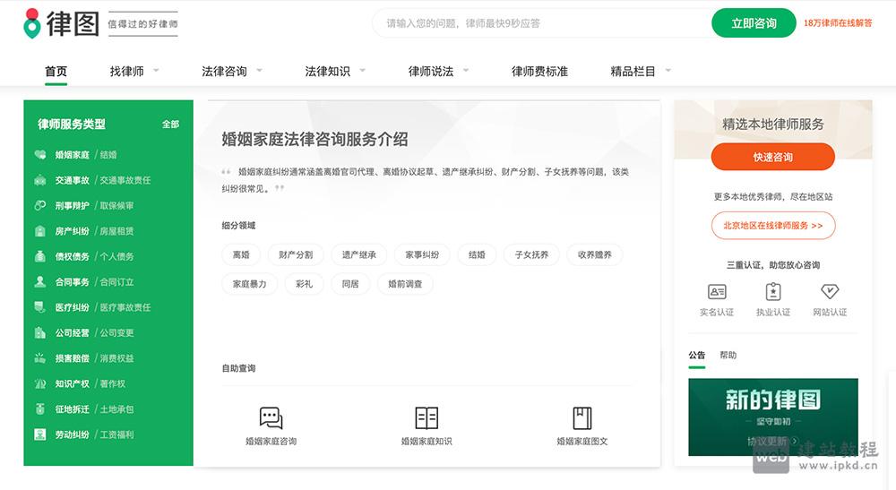Select the 同居 tag
896x490 pixels.
(x=350, y=284)
